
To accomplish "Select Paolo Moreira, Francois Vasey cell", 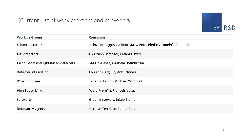I will (x=112, y=90).
